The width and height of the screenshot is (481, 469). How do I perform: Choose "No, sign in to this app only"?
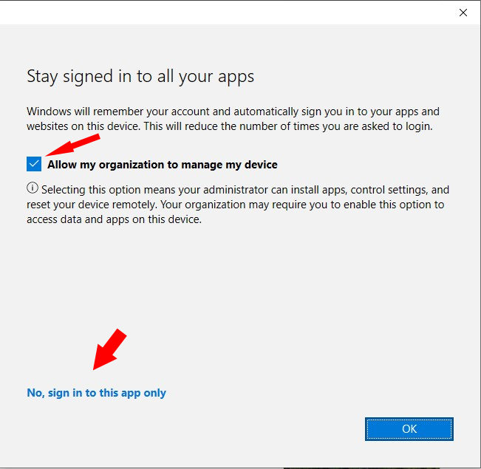[96, 393]
